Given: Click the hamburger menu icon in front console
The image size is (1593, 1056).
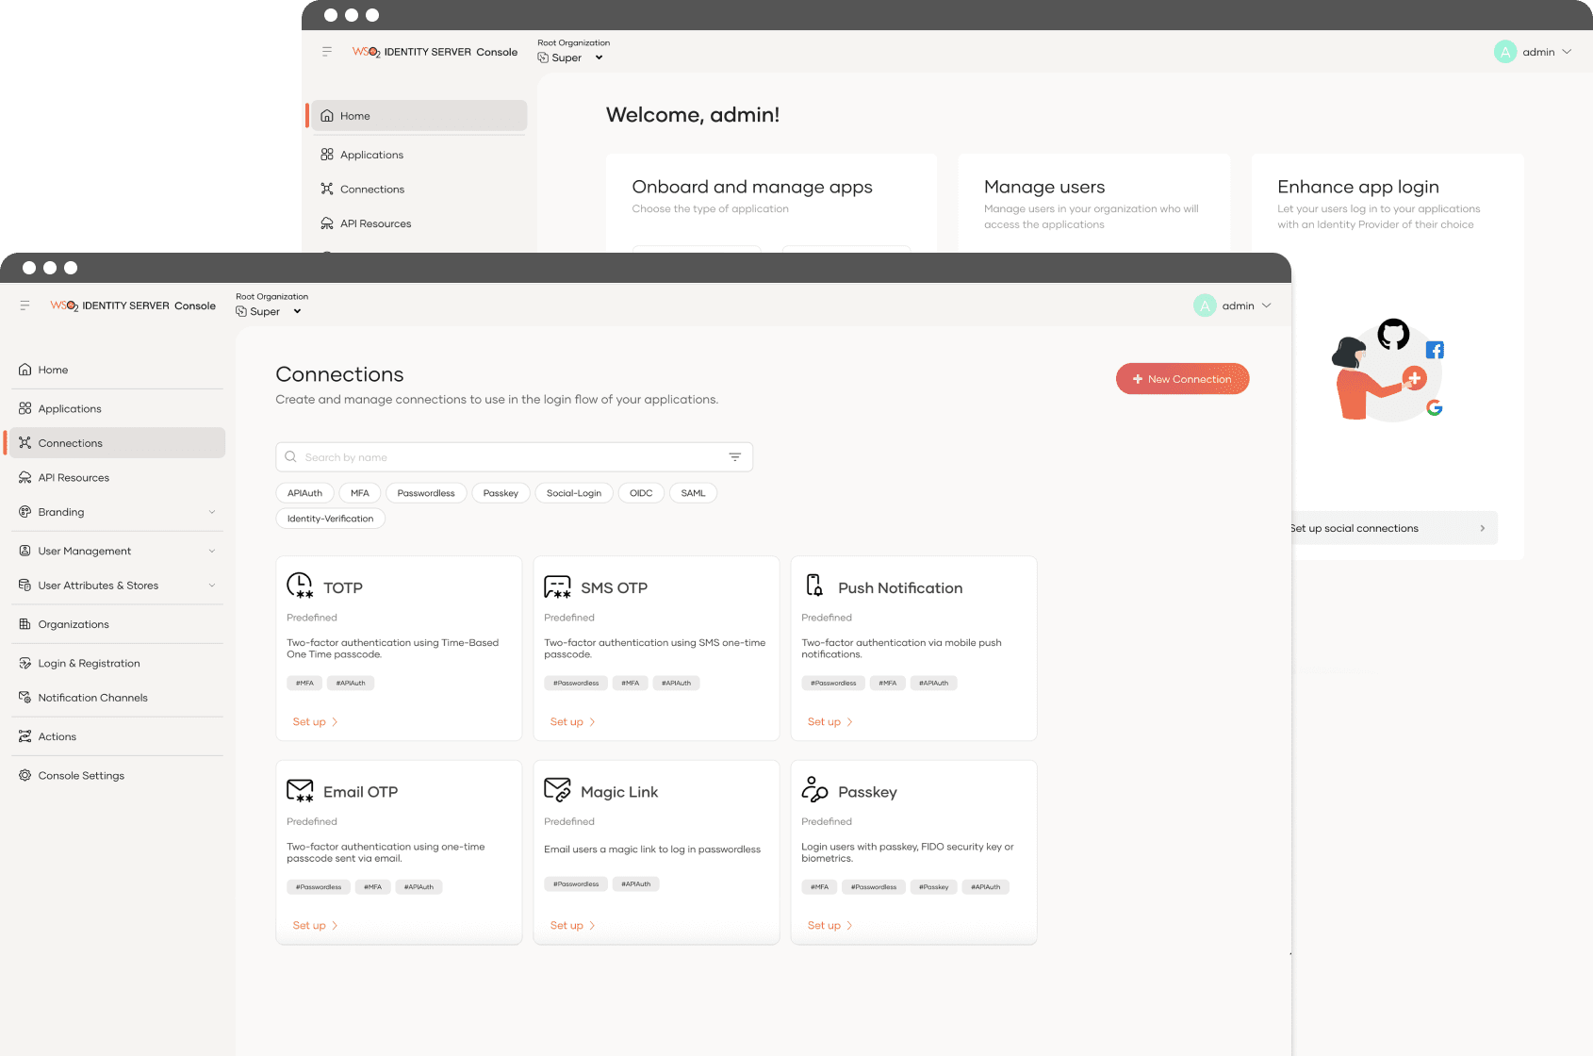Looking at the screenshot, I should (25, 305).
